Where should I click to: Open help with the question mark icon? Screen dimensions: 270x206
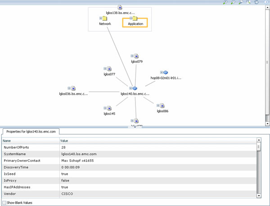click(x=266, y=2)
